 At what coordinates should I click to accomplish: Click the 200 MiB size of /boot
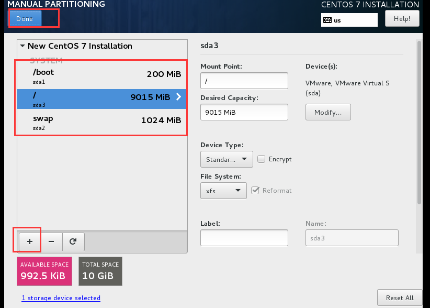164,74
